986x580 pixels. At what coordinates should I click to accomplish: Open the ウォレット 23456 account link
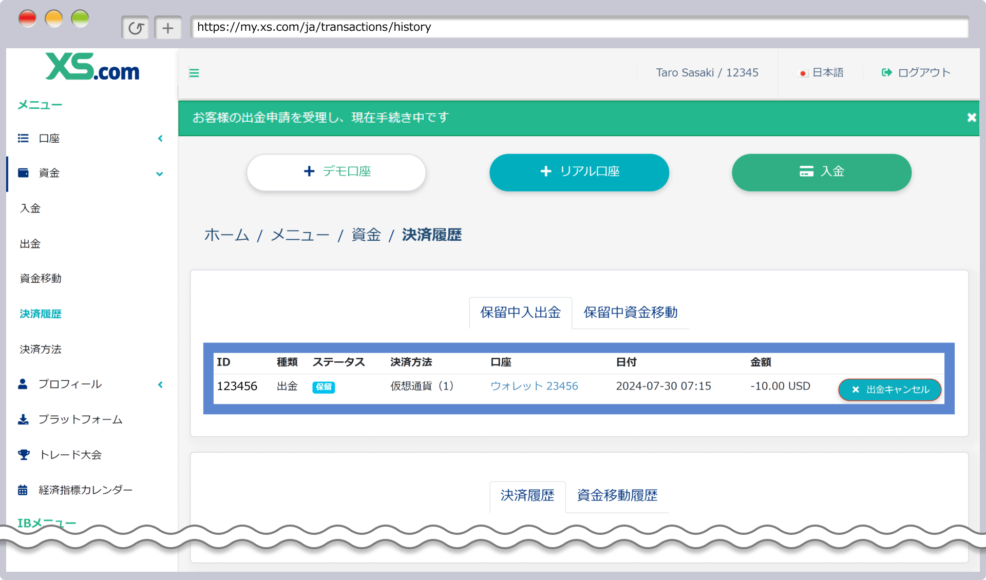(x=534, y=386)
